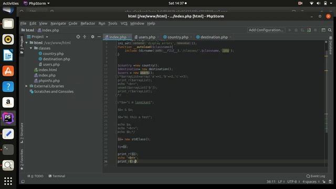Open the File menu
Screen dimensions: 336x189
pos(23,23)
